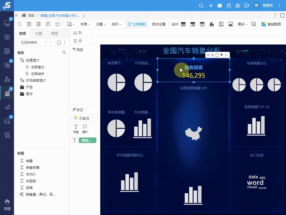
Task: Select the 车均价 measure
Action: pos(31,174)
